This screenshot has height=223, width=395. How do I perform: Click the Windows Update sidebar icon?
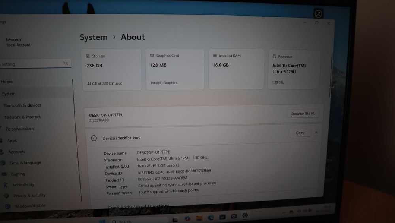(8, 206)
